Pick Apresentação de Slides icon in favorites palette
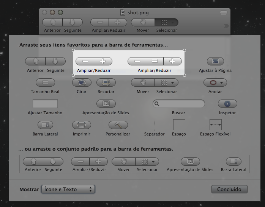 [x=106, y=104]
